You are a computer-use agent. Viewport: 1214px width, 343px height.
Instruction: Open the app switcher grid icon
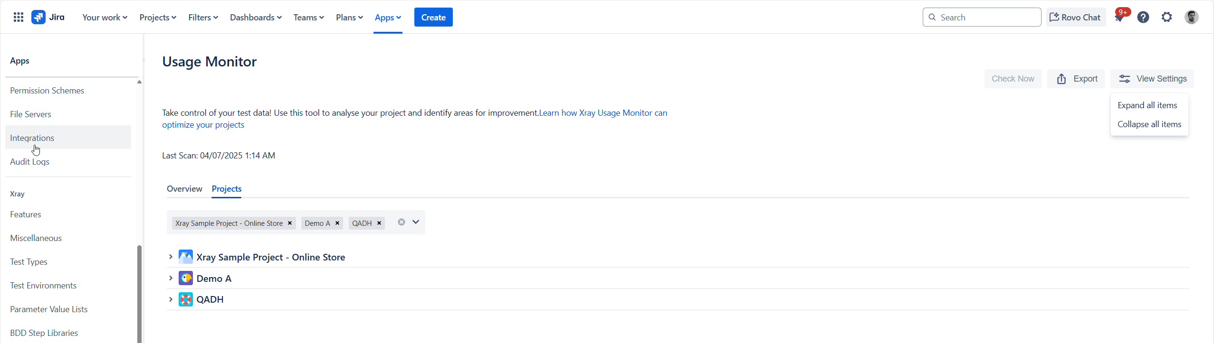pyautogui.click(x=19, y=18)
